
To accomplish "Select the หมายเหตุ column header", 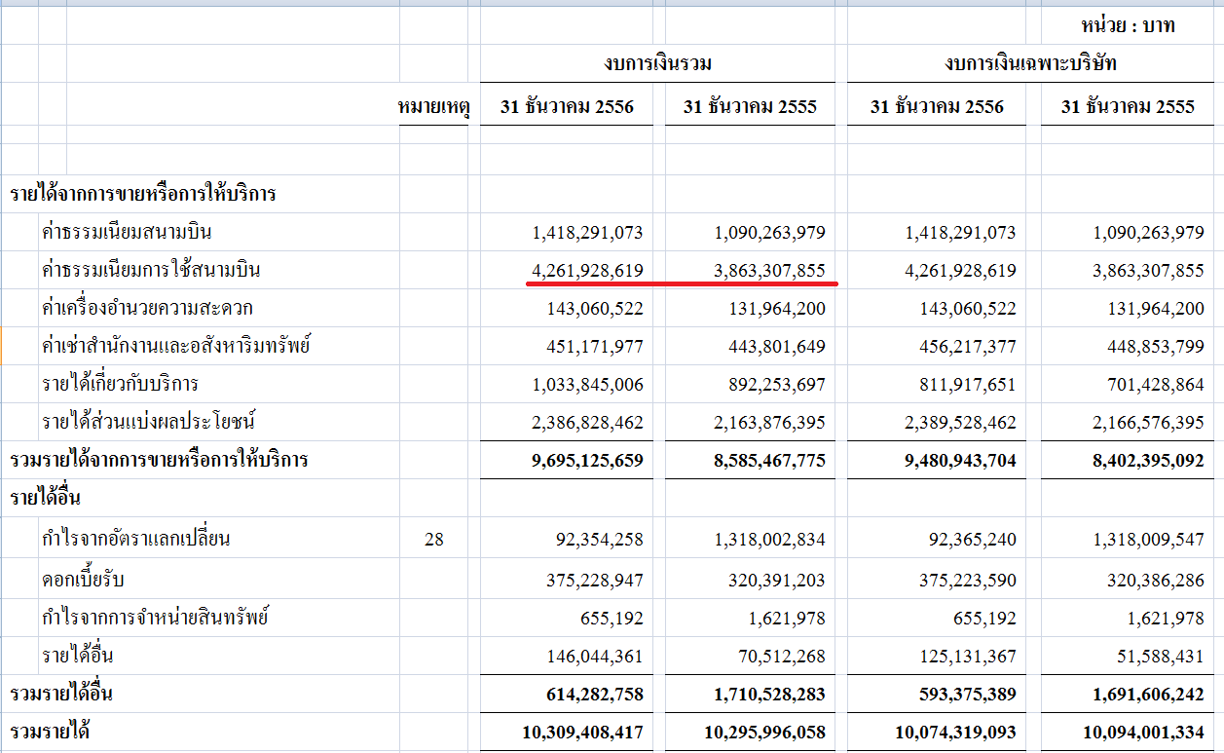I will pyautogui.click(x=434, y=107).
